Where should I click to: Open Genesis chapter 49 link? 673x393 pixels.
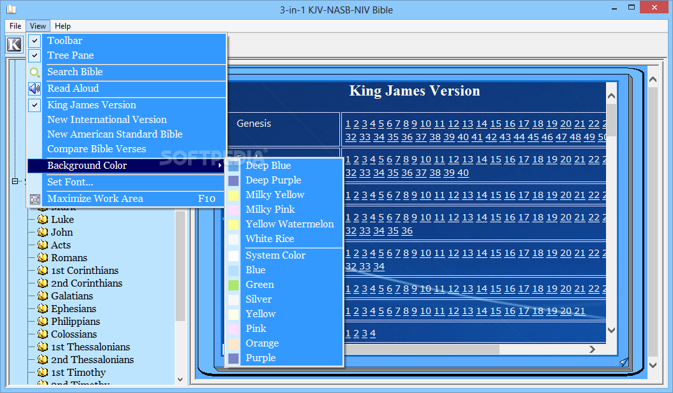(589, 137)
